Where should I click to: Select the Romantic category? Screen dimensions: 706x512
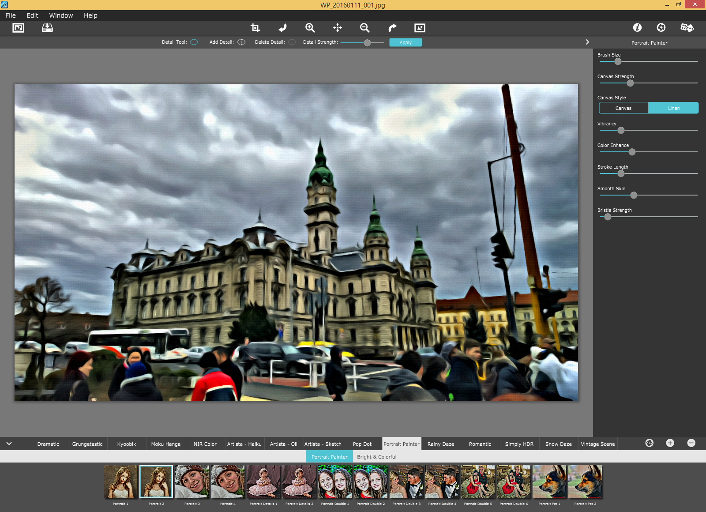pyautogui.click(x=480, y=444)
